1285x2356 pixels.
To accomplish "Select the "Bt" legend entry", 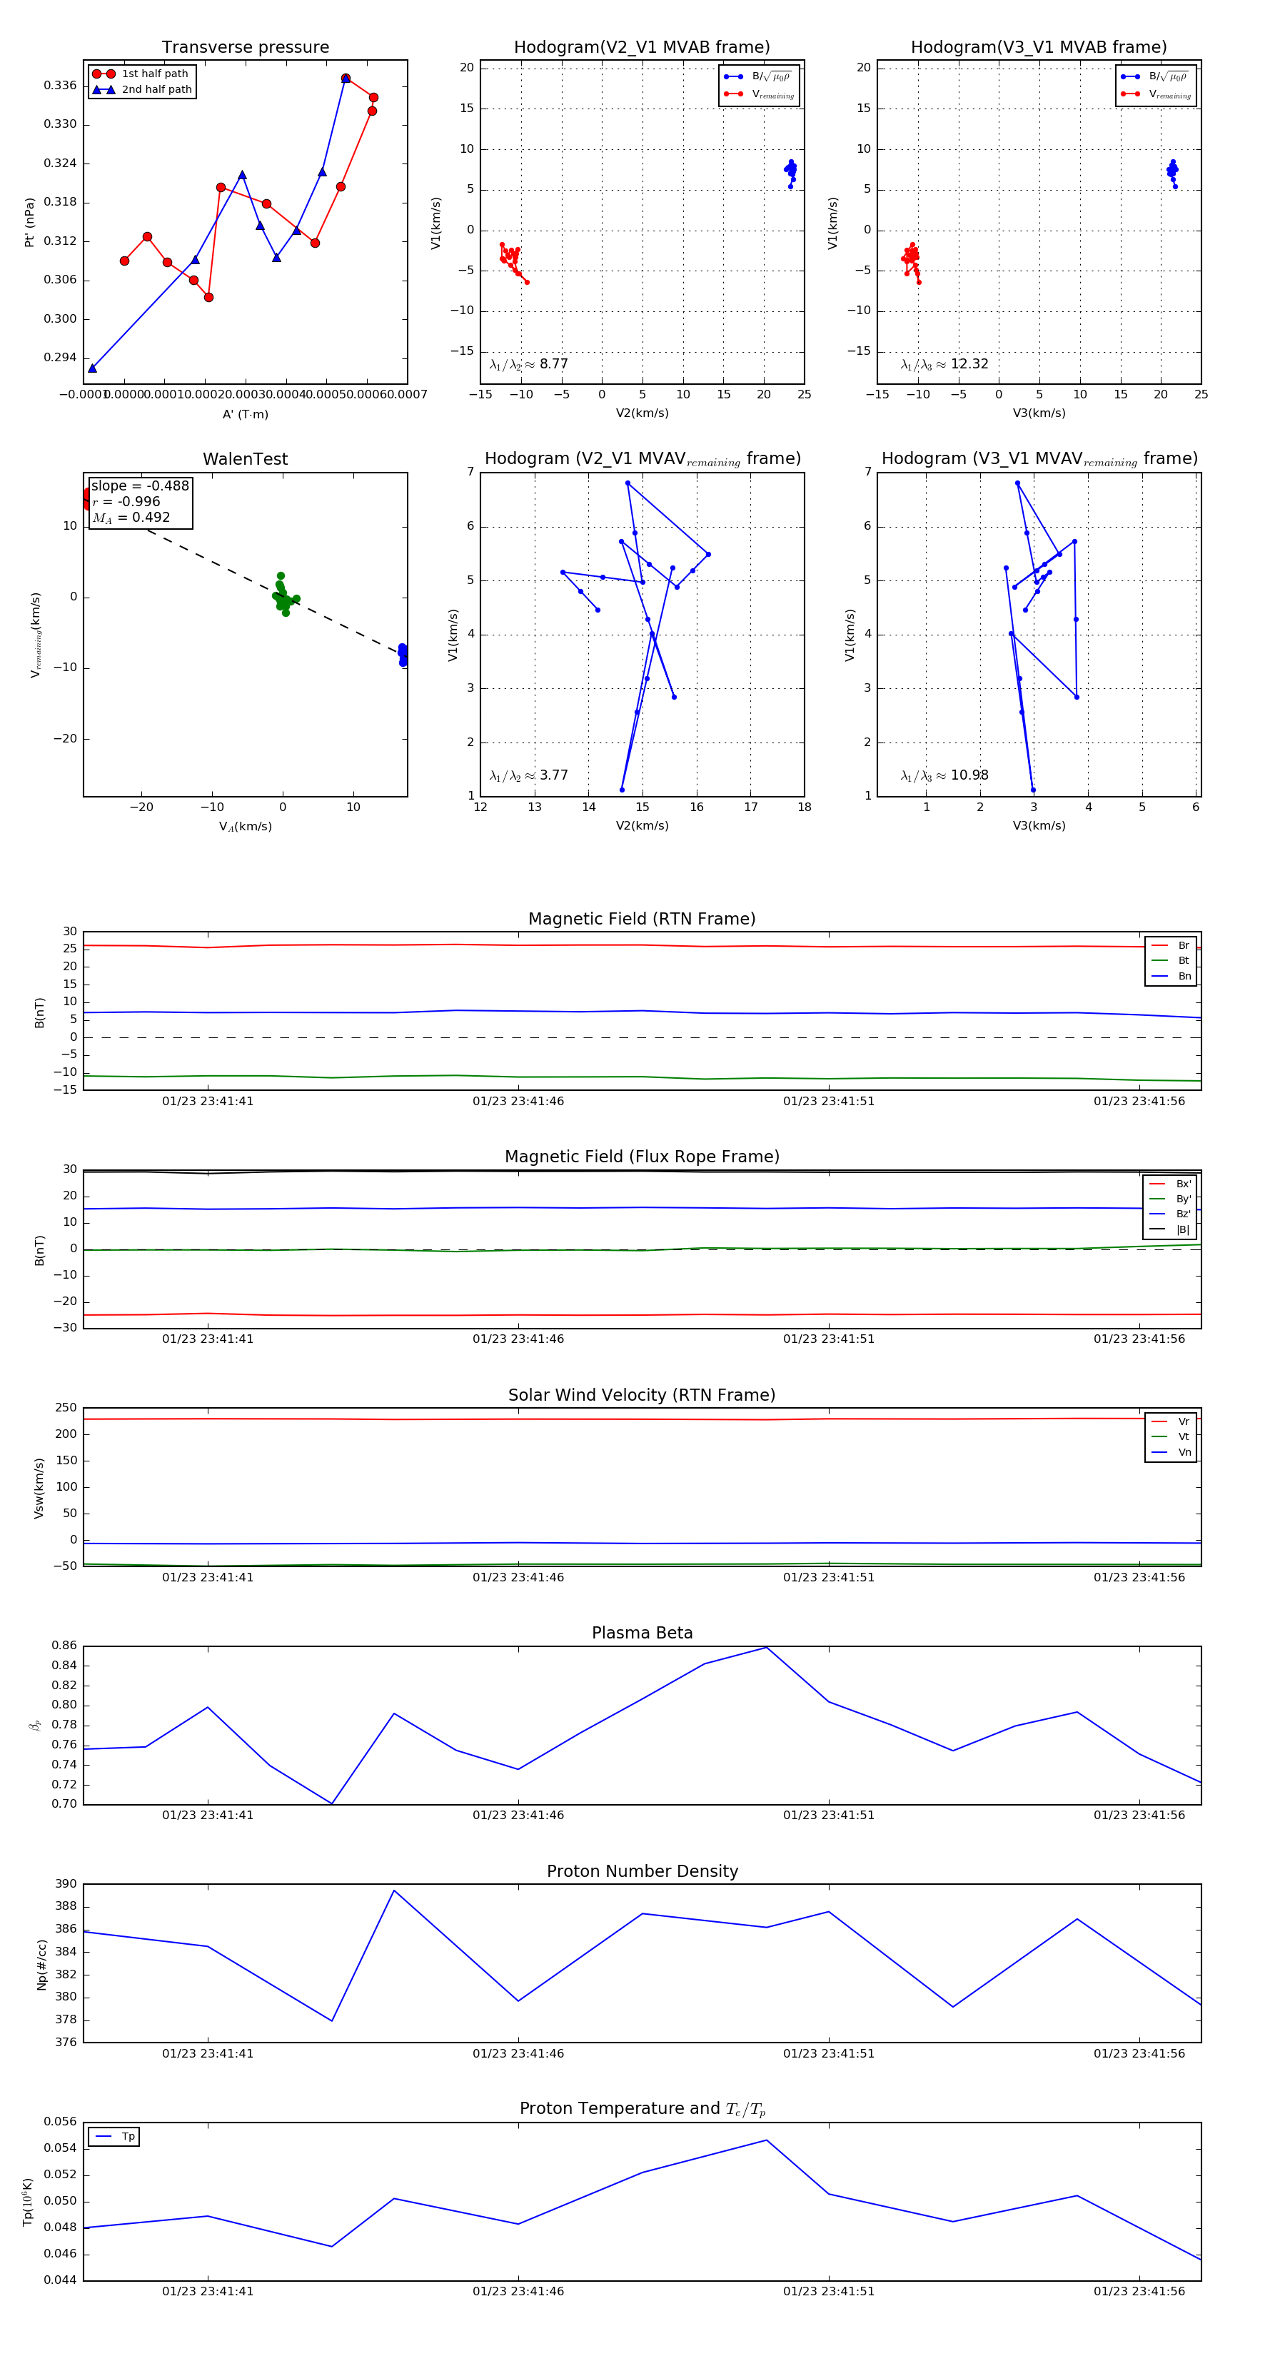I will pyautogui.click(x=1171, y=960).
